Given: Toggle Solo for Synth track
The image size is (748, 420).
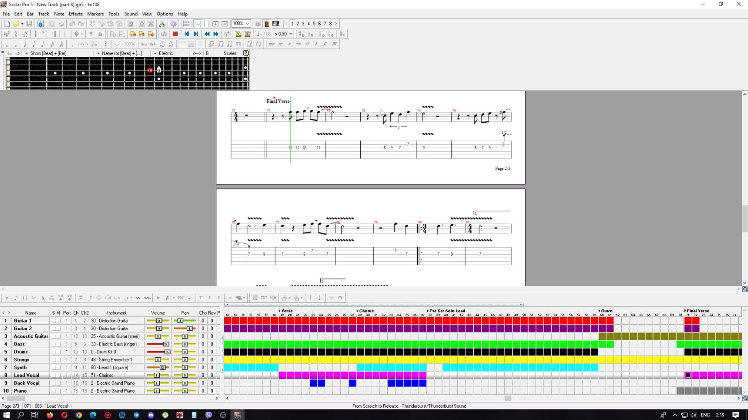Looking at the screenshot, I should [x=54, y=367].
